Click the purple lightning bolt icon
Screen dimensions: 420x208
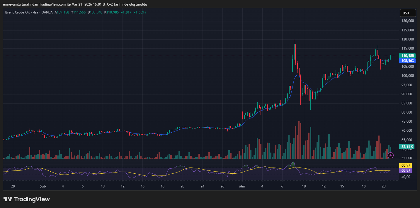(390, 155)
